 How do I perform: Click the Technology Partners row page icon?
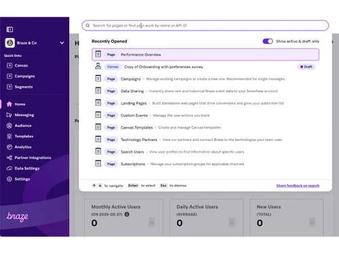98,139
